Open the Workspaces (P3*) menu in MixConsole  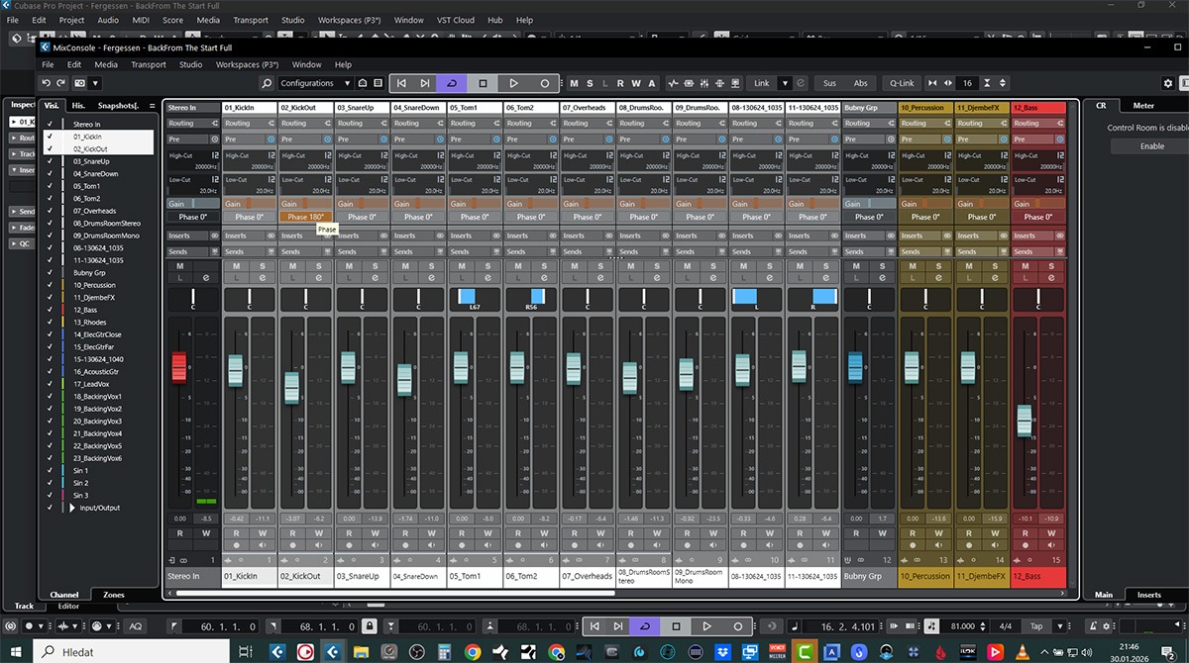[247, 64]
